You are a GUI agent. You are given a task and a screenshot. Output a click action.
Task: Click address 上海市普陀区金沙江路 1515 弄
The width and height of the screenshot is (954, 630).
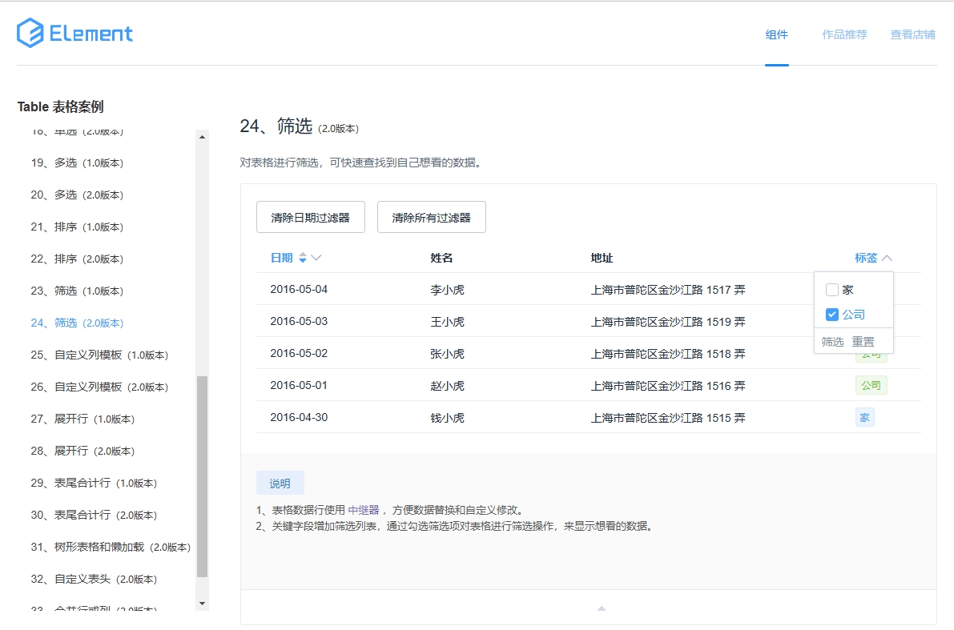(x=668, y=418)
